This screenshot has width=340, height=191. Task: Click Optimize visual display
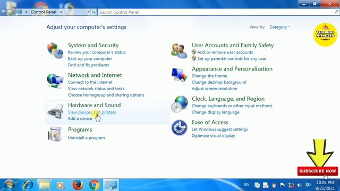coord(214,136)
